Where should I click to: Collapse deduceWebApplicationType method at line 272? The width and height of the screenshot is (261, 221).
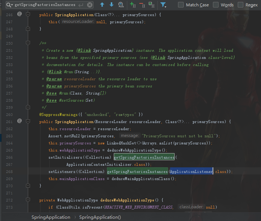tap(28, 200)
